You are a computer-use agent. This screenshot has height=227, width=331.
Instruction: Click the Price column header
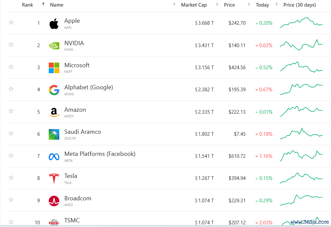tap(229, 5)
